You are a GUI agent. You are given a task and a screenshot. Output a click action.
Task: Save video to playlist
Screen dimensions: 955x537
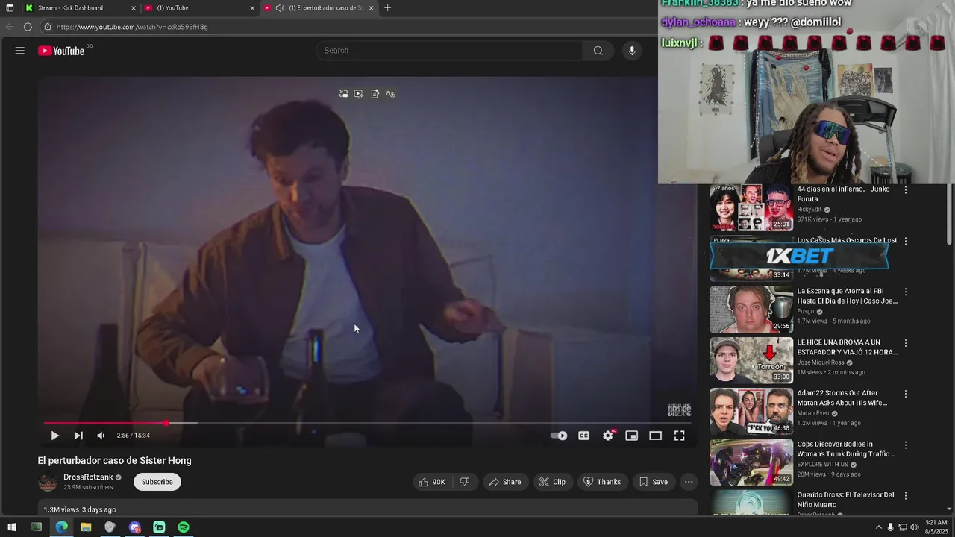654,482
